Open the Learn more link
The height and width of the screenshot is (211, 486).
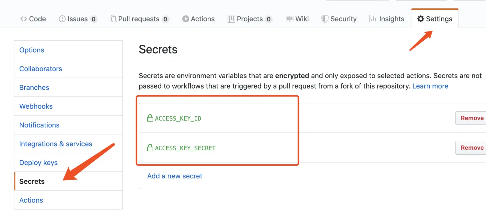click(x=430, y=86)
